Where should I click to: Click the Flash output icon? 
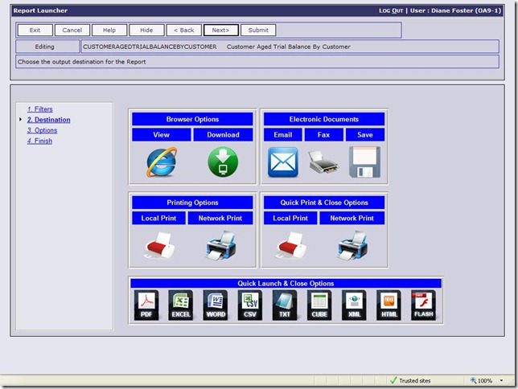pyautogui.click(x=423, y=306)
